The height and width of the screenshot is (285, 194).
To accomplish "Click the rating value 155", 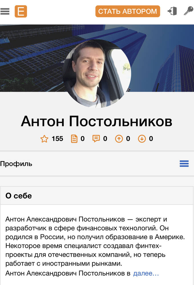I will point(57,139).
